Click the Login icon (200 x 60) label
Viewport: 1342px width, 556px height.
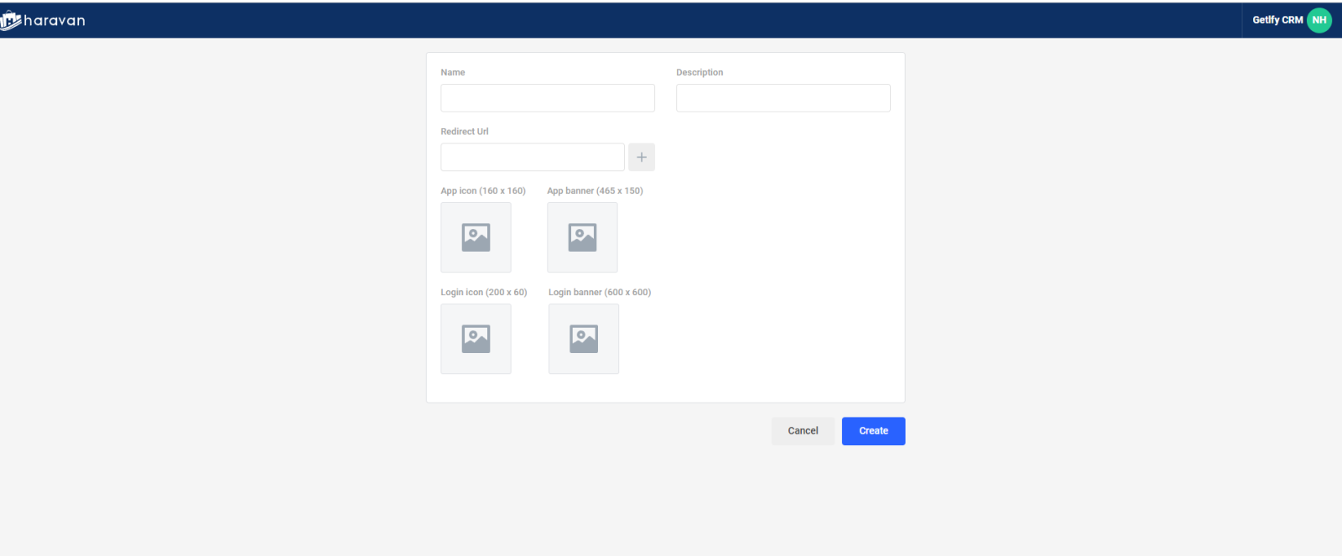click(x=484, y=292)
